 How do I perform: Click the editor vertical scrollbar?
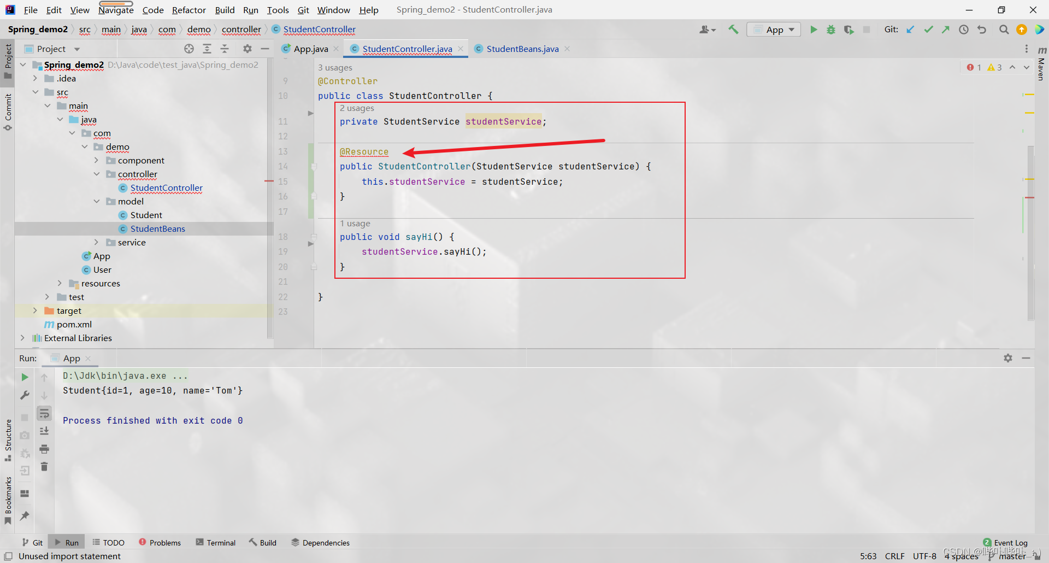pyautogui.click(x=1030, y=232)
